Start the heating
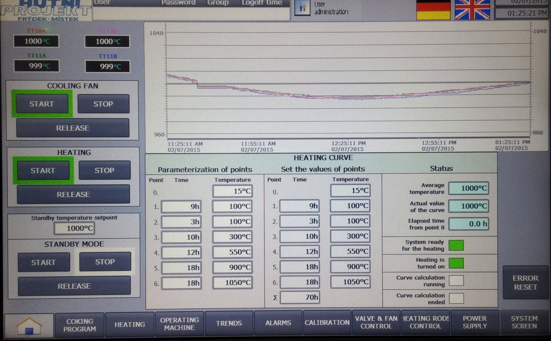 click(x=43, y=170)
